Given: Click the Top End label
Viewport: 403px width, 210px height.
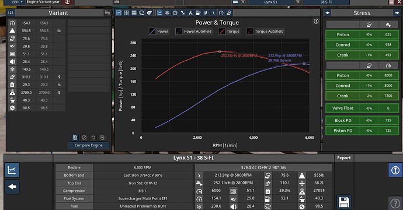Looking at the screenshot, I should [74, 183].
